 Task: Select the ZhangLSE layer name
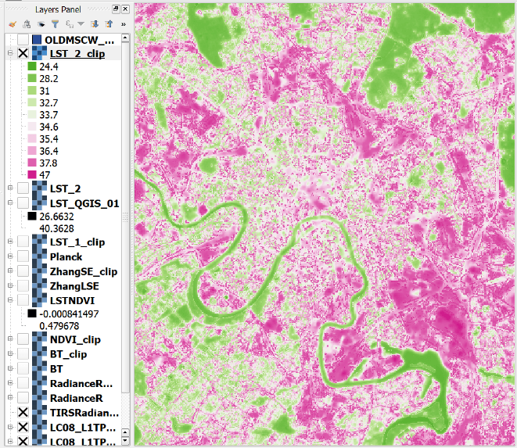74,286
